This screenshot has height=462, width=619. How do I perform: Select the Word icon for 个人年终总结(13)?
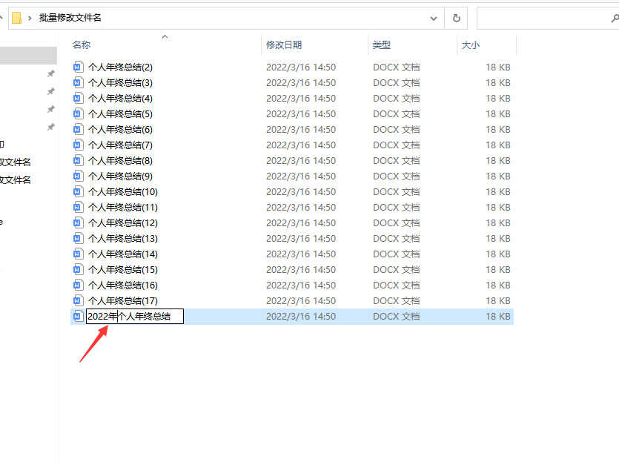click(x=78, y=238)
